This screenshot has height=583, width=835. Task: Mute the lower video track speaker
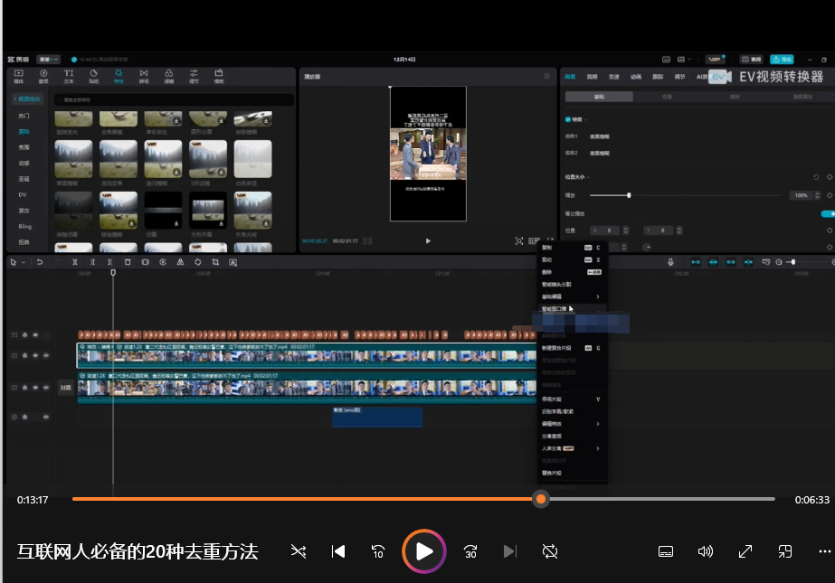46,388
